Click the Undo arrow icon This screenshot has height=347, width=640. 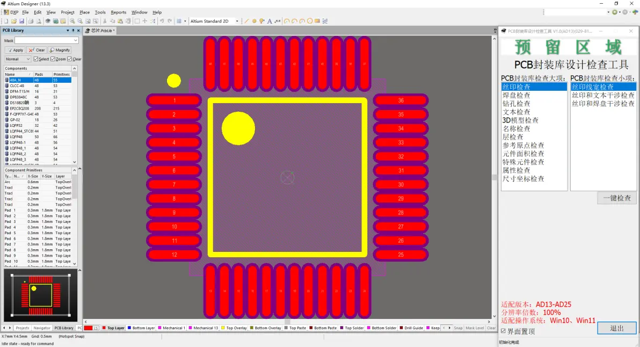pyautogui.click(x=162, y=21)
